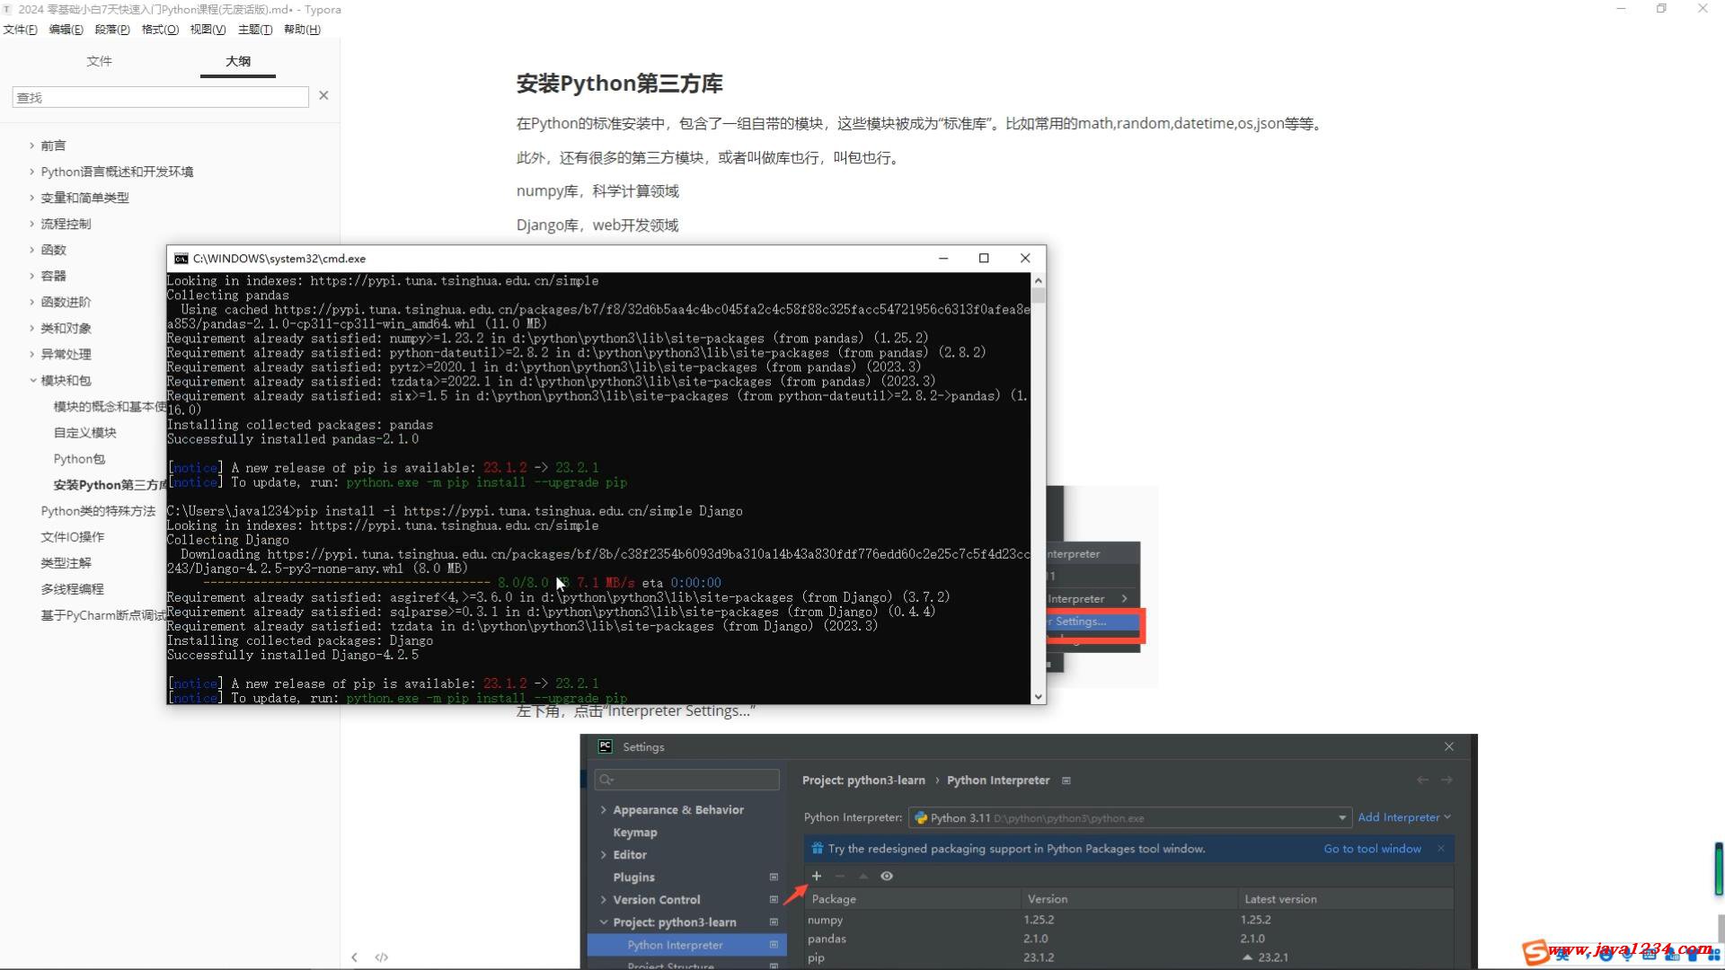The height and width of the screenshot is (970, 1725).
Task: Click the 安装Python第三方库 heading in the document
Action: [x=619, y=84]
